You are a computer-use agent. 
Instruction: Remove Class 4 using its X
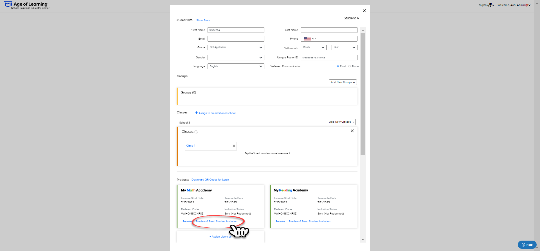(234, 146)
